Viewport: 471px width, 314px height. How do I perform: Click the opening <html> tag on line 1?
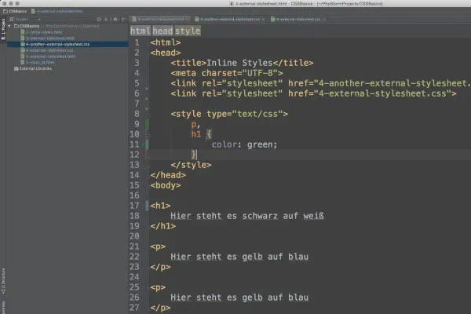tap(166, 42)
